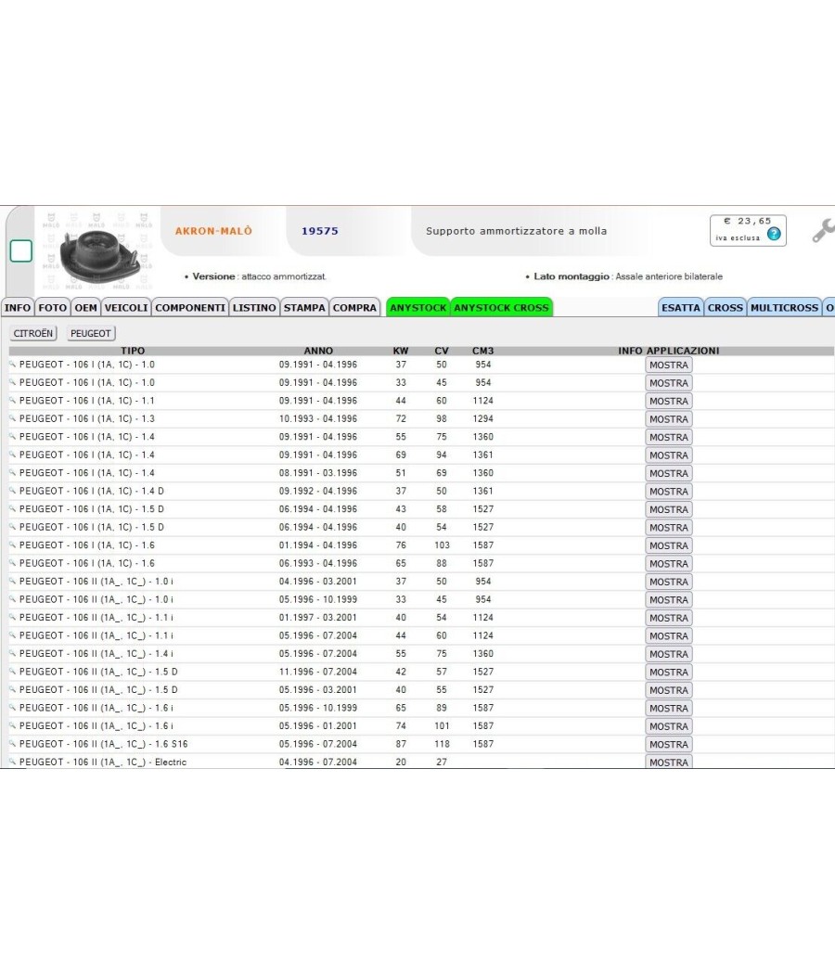Open the wrench tools icon
This screenshot has height=974, width=835.
824,230
